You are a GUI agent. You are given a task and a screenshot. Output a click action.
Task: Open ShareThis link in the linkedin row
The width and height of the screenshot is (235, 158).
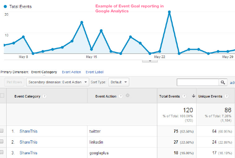tap(28, 142)
